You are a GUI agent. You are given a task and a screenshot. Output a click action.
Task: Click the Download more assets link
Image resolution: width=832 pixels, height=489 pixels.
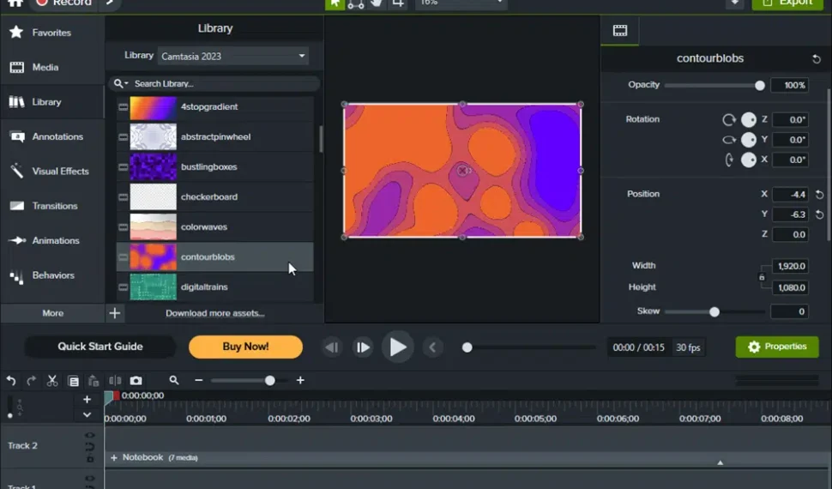click(214, 313)
